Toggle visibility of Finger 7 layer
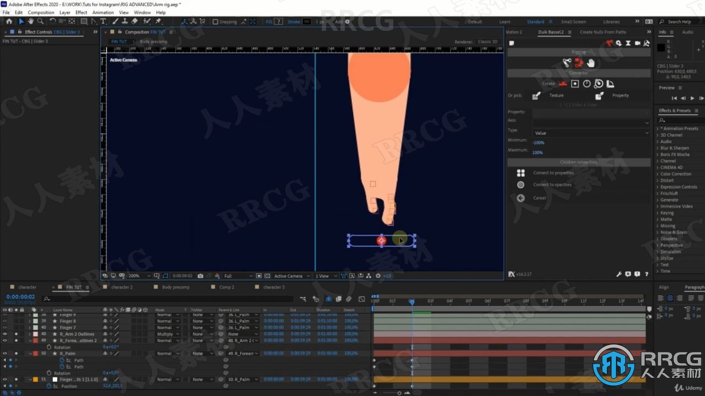The height and width of the screenshot is (396, 705). click(5, 327)
